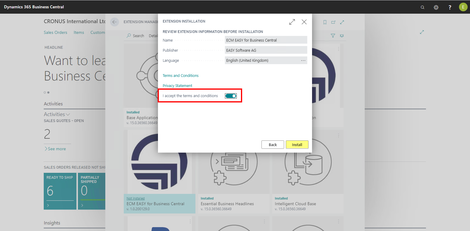
Task: Open Ready to Ship tile
Action: pos(60,191)
